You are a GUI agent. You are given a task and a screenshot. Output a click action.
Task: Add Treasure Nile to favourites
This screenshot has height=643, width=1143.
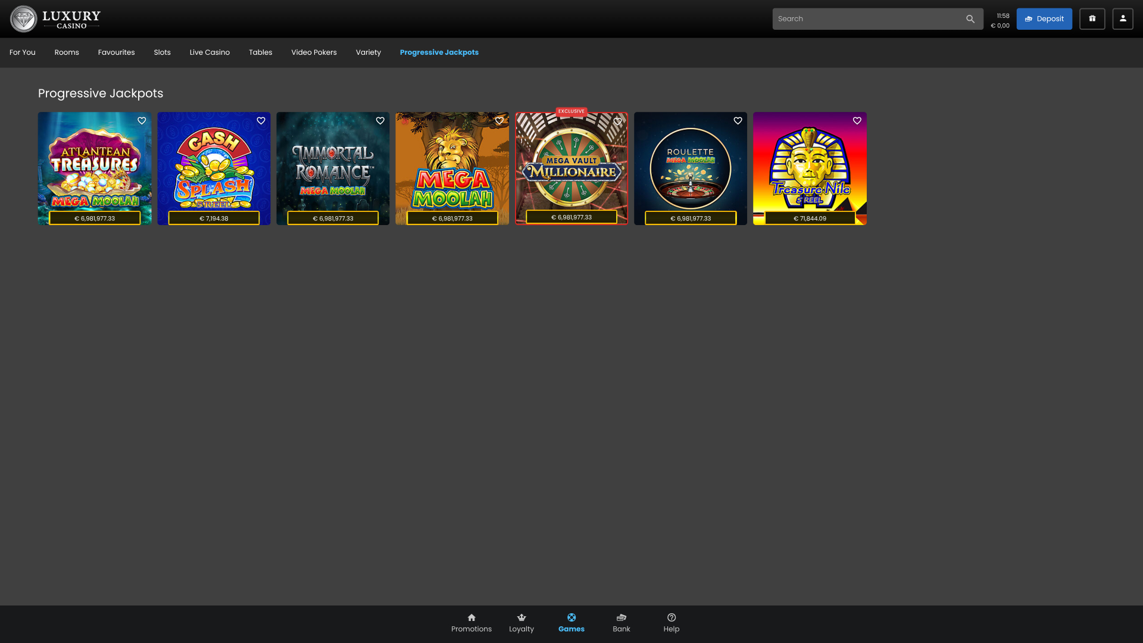coord(857,121)
